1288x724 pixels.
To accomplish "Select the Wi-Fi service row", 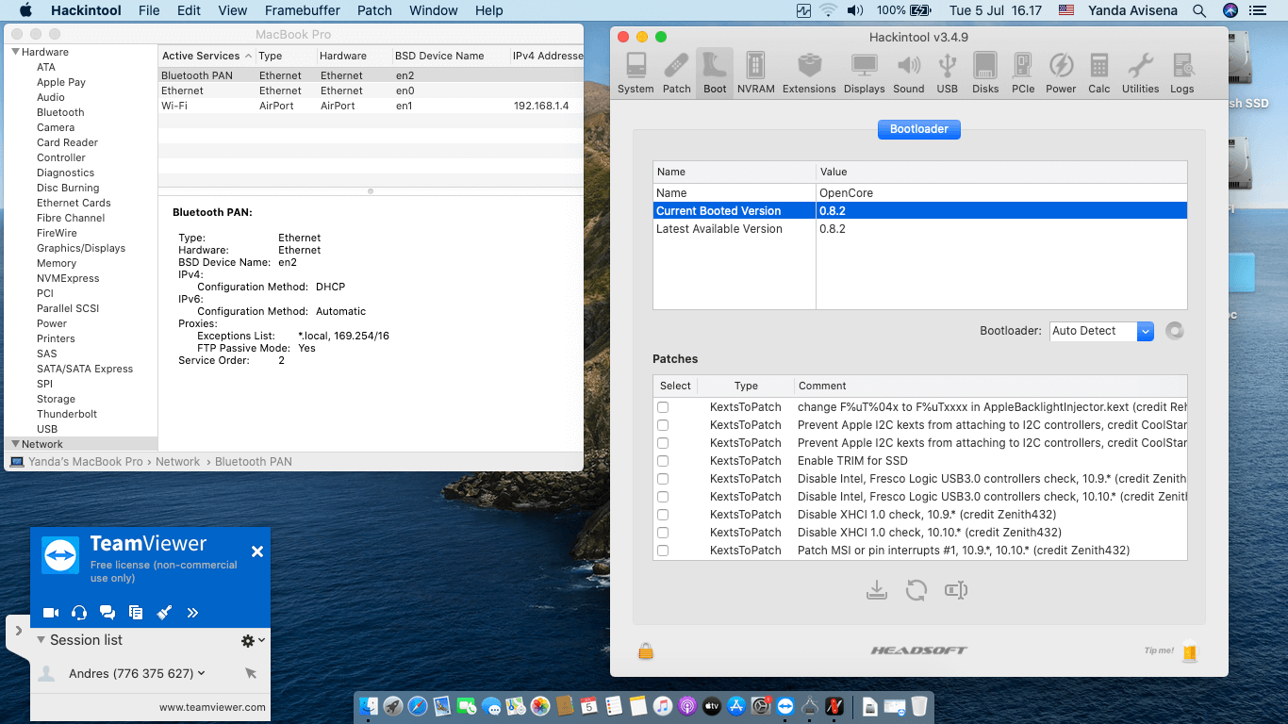I will click(x=174, y=106).
